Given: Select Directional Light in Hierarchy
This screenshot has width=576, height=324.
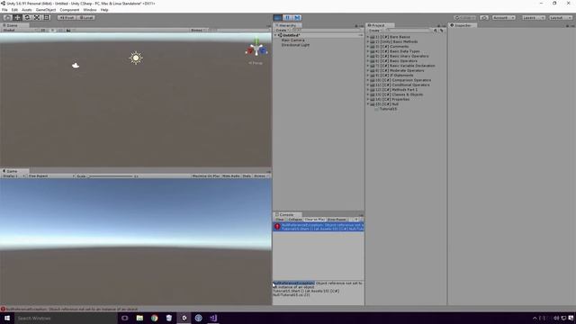Looking at the screenshot, I should click(295, 45).
